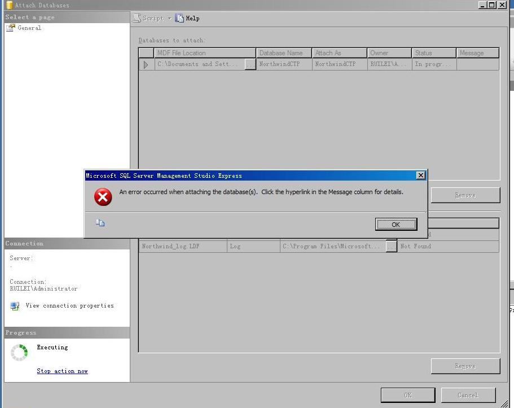This screenshot has height=408, width=514.
Task: Click OK at bottom of Attach Databases
Action: pyautogui.click(x=408, y=395)
